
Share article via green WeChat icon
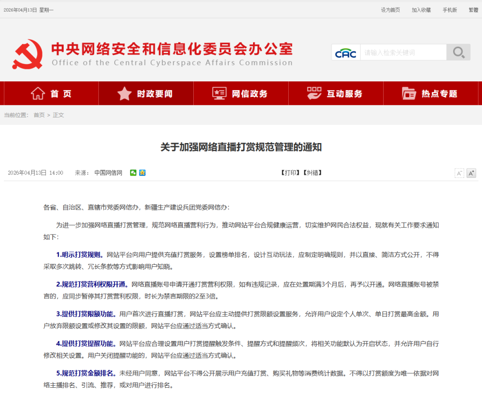coord(134,173)
